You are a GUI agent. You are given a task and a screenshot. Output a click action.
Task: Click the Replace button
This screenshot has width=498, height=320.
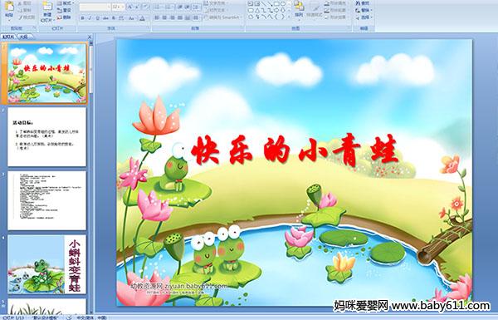pos(364,10)
